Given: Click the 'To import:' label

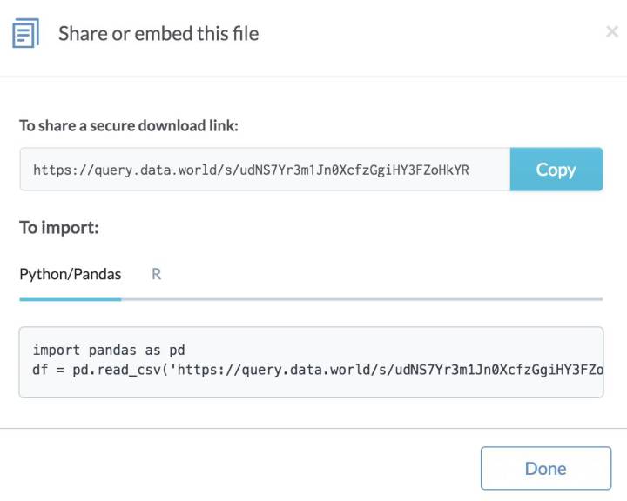Looking at the screenshot, I should click(59, 228).
